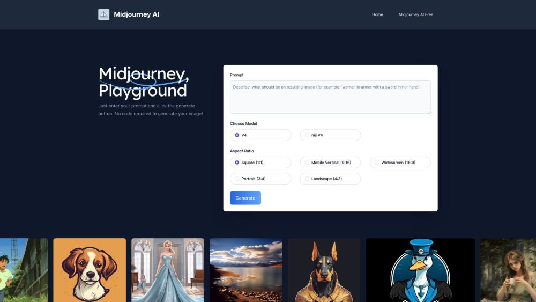This screenshot has height=302, width=536.
Task: Open the cartoon puppy head thumbnail
Action: (x=90, y=270)
